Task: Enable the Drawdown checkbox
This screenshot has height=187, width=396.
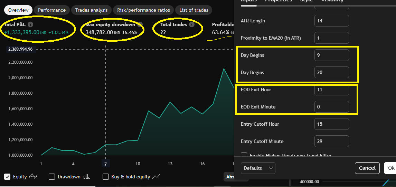Action: click(52, 177)
